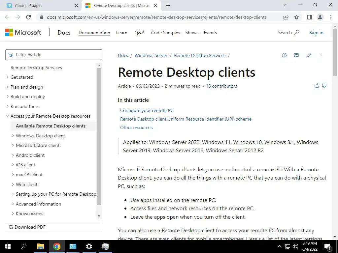Click the network tray icon
The image size is (338, 253).
click(287, 246)
